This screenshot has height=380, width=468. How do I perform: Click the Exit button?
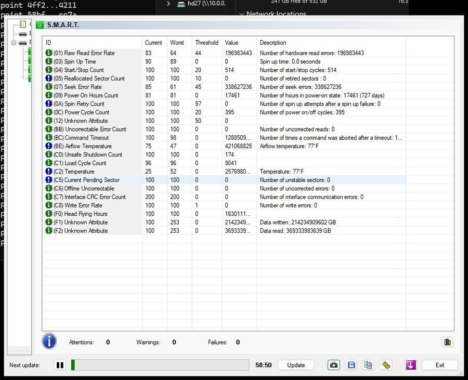[x=439, y=365]
